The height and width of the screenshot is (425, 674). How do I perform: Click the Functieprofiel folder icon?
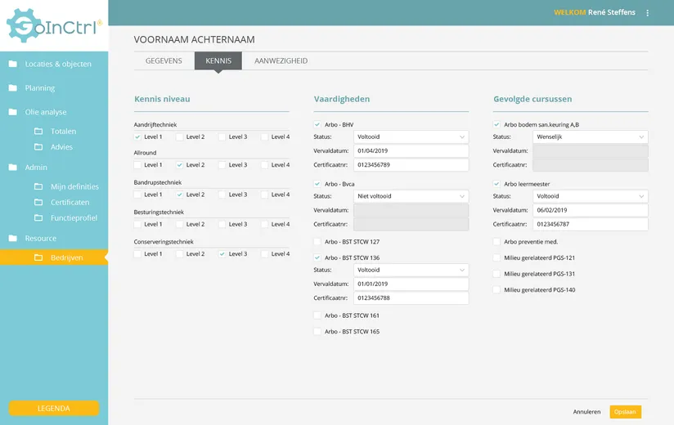[38, 217]
